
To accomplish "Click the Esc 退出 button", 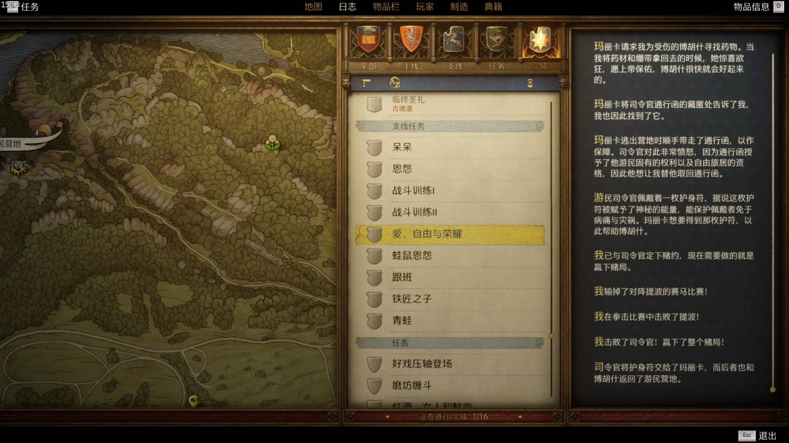I will 758,435.
